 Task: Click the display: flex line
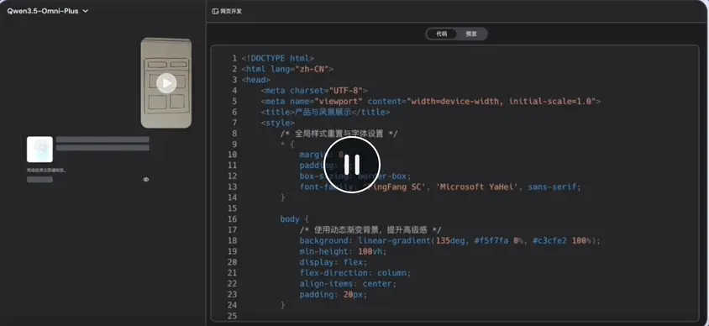click(x=333, y=262)
